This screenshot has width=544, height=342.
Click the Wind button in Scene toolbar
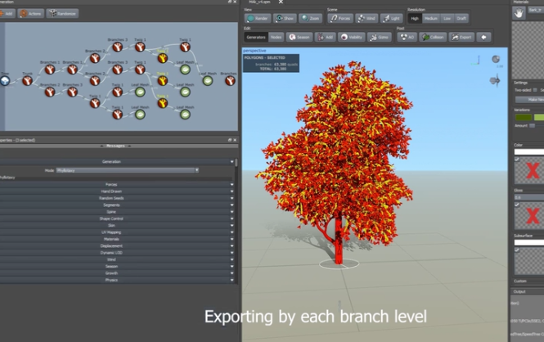pos(366,18)
